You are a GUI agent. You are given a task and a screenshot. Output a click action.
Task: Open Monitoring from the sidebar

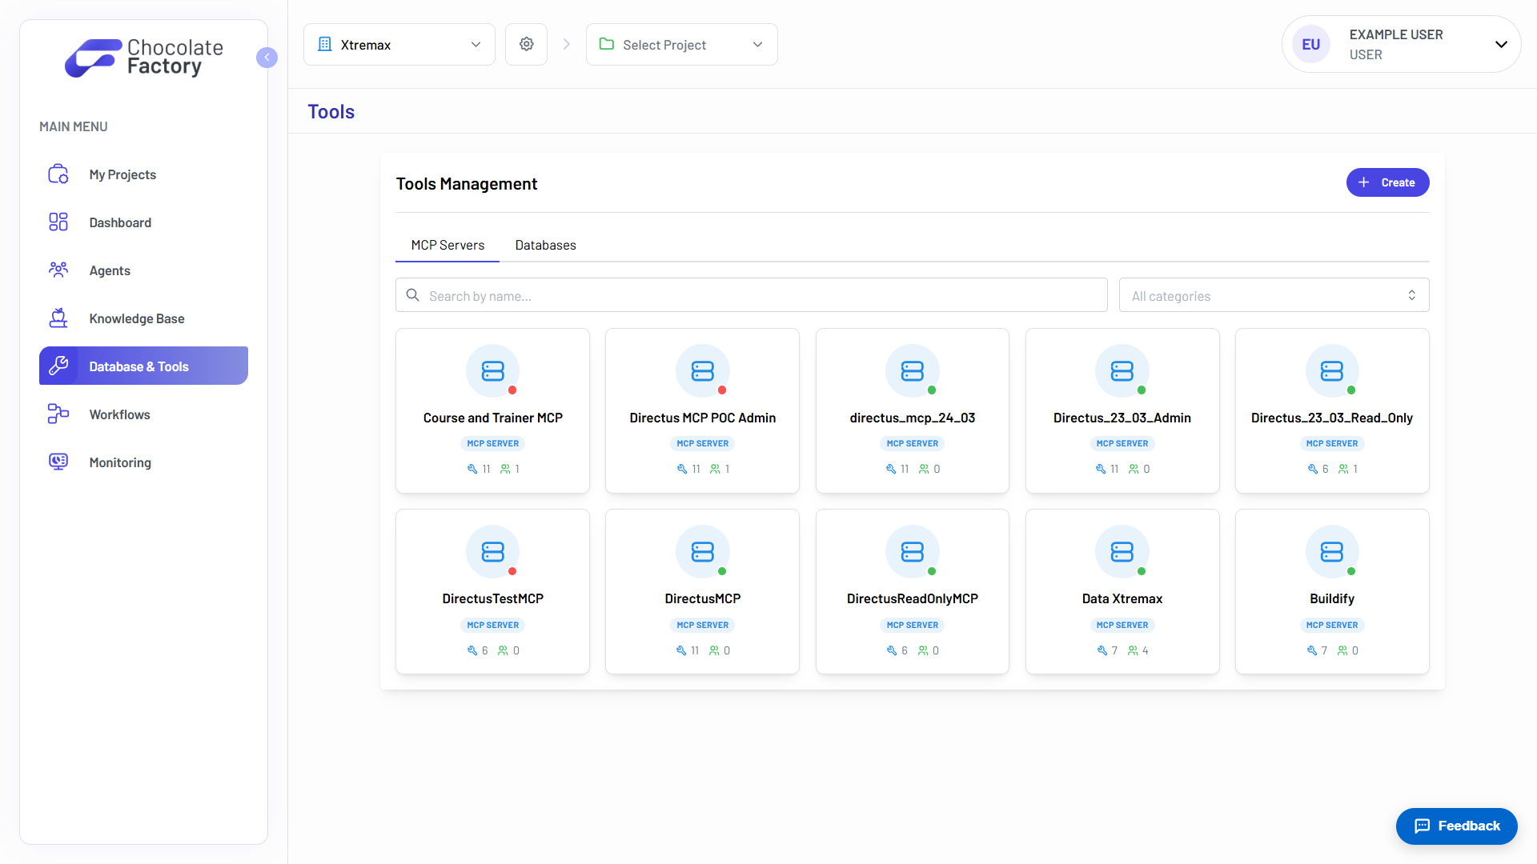143,462
